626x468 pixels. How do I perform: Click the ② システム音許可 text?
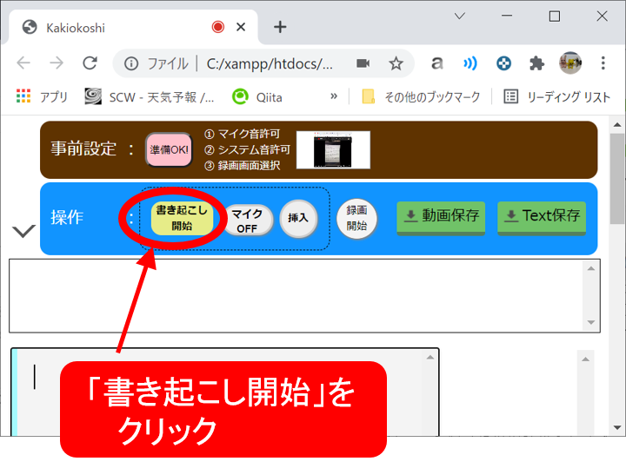247,150
